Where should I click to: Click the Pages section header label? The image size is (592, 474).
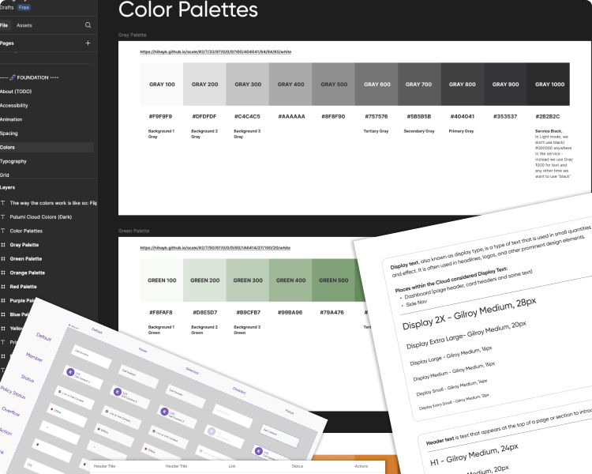(x=7, y=43)
